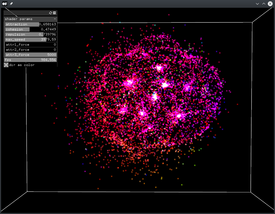Click the fps readout showing 984.556
Viewport: 275px width, 214px height.
[30, 60]
